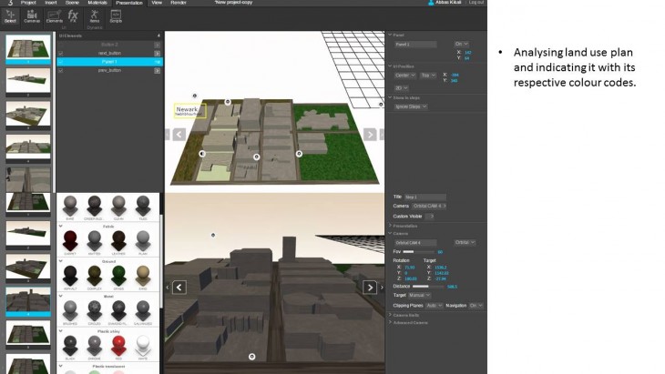The height and width of the screenshot is (374, 665).
Task: Open the FX tool
Action: (73, 16)
